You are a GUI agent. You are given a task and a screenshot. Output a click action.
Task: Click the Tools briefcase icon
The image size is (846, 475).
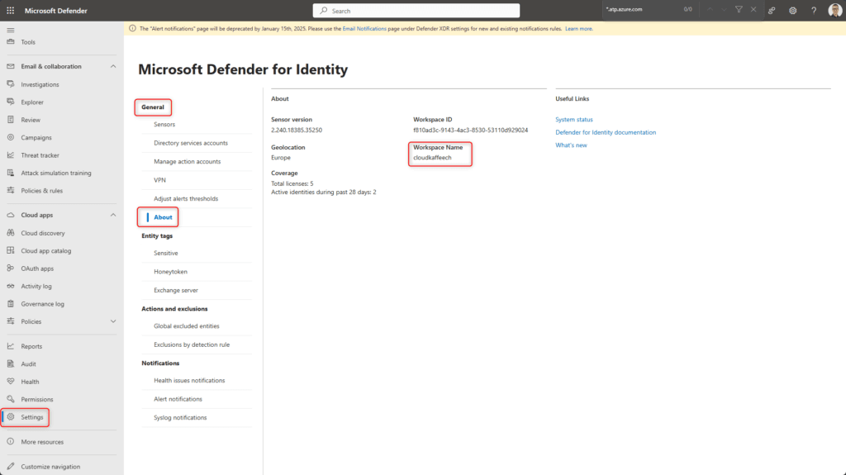[11, 41]
